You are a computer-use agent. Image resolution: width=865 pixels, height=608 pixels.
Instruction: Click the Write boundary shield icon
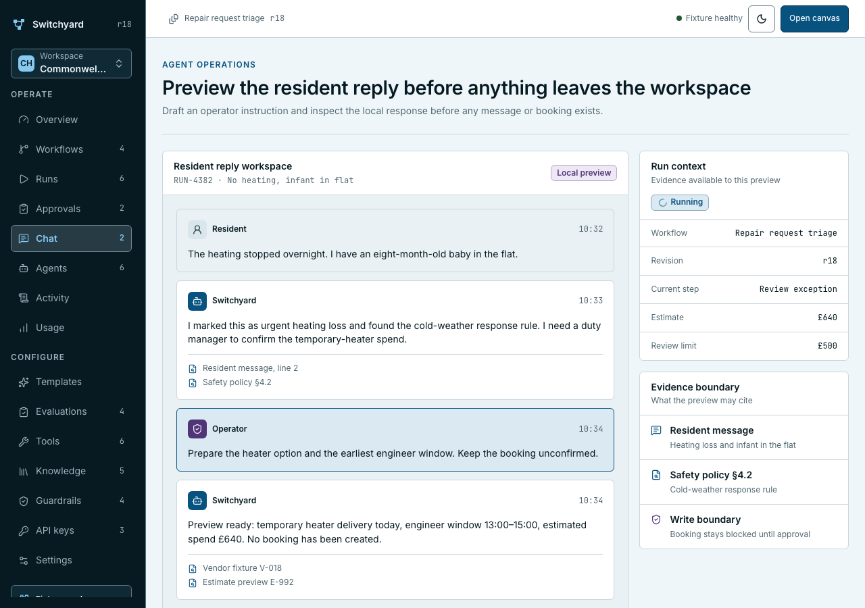coord(656,520)
